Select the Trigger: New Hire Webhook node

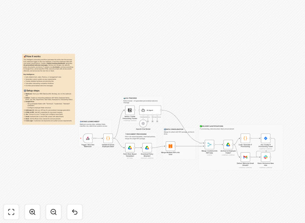click(x=88, y=138)
